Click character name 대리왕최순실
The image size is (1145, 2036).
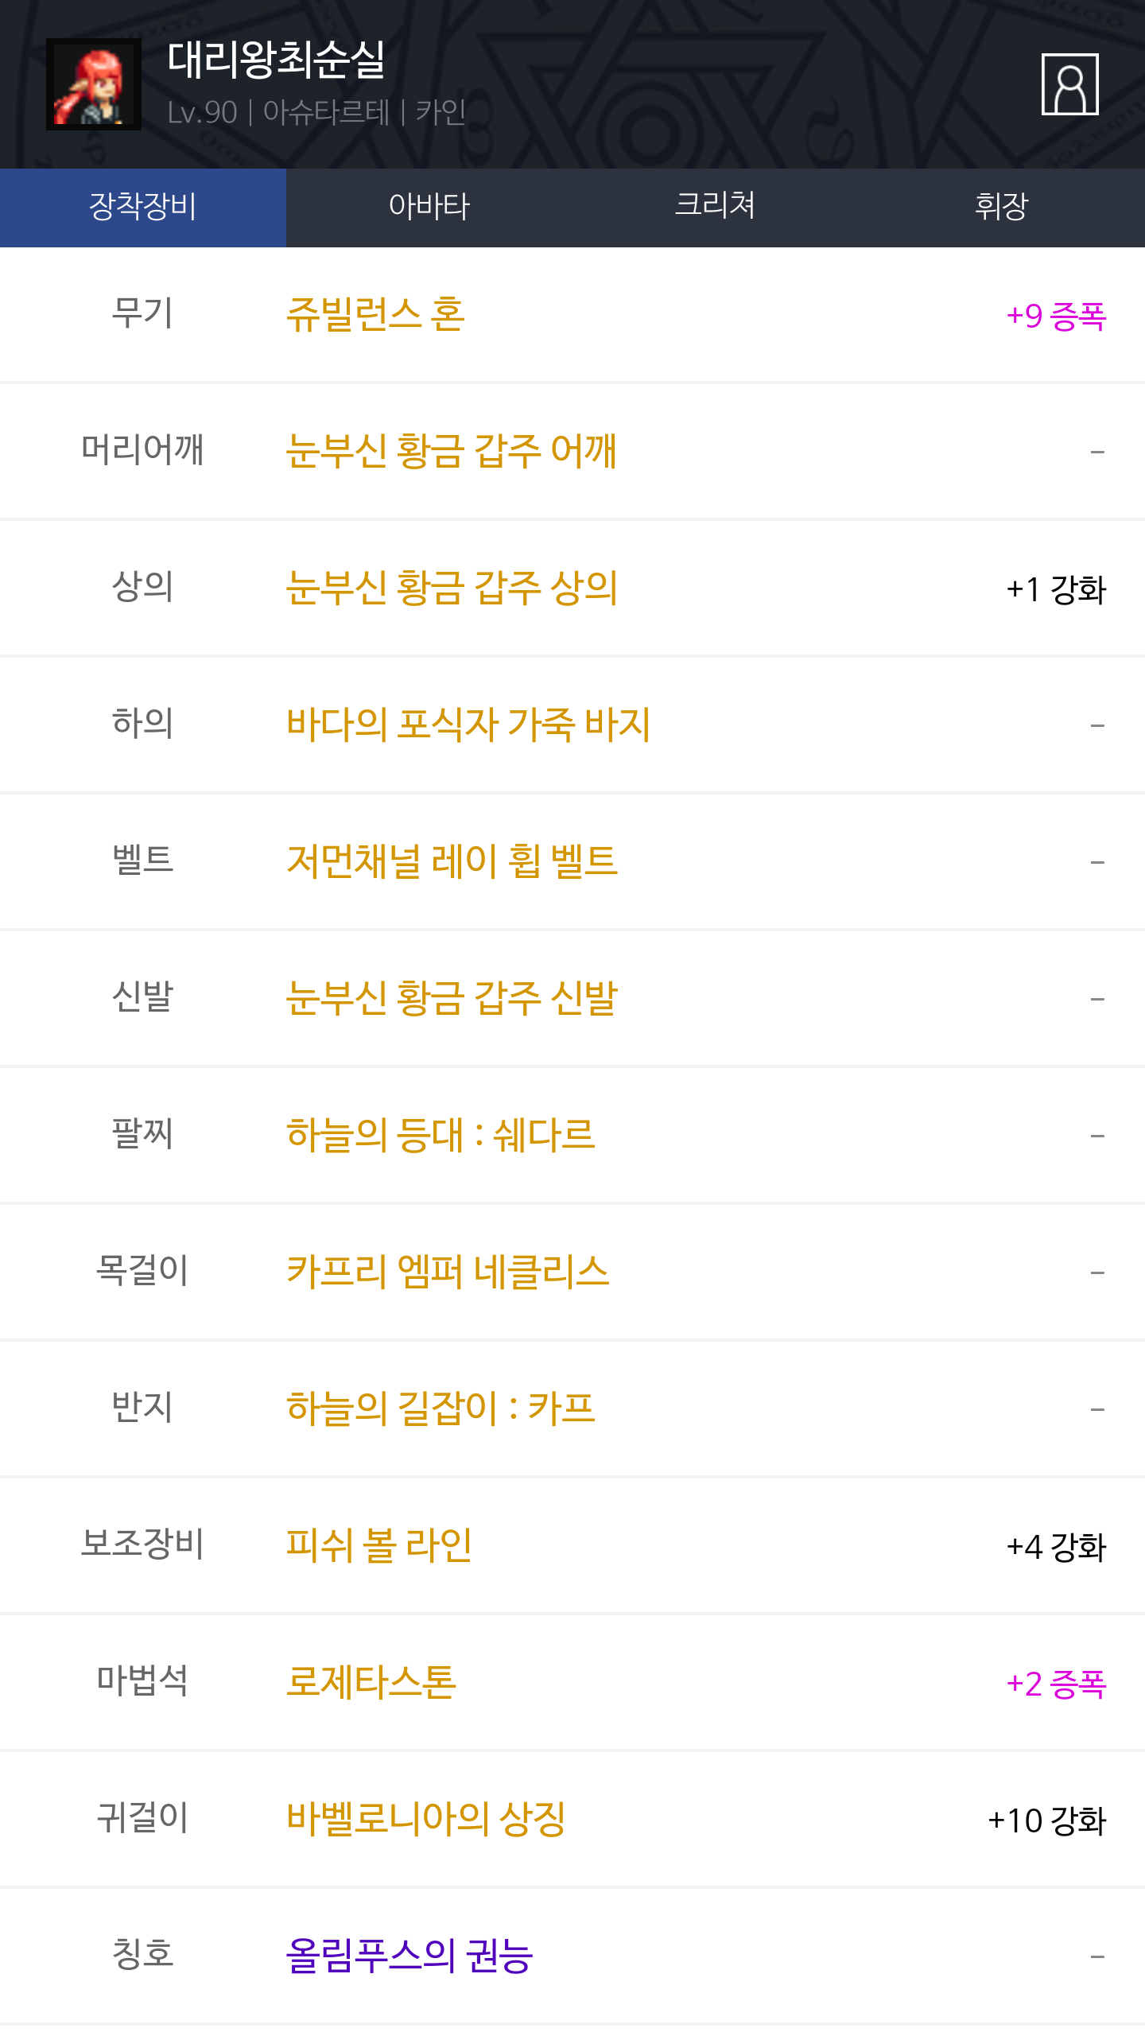[x=276, y=60]
